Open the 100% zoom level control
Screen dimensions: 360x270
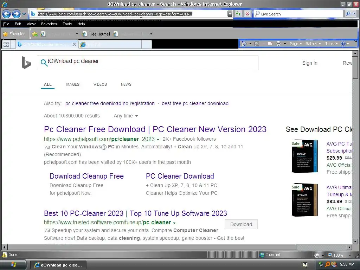point(340,255)
